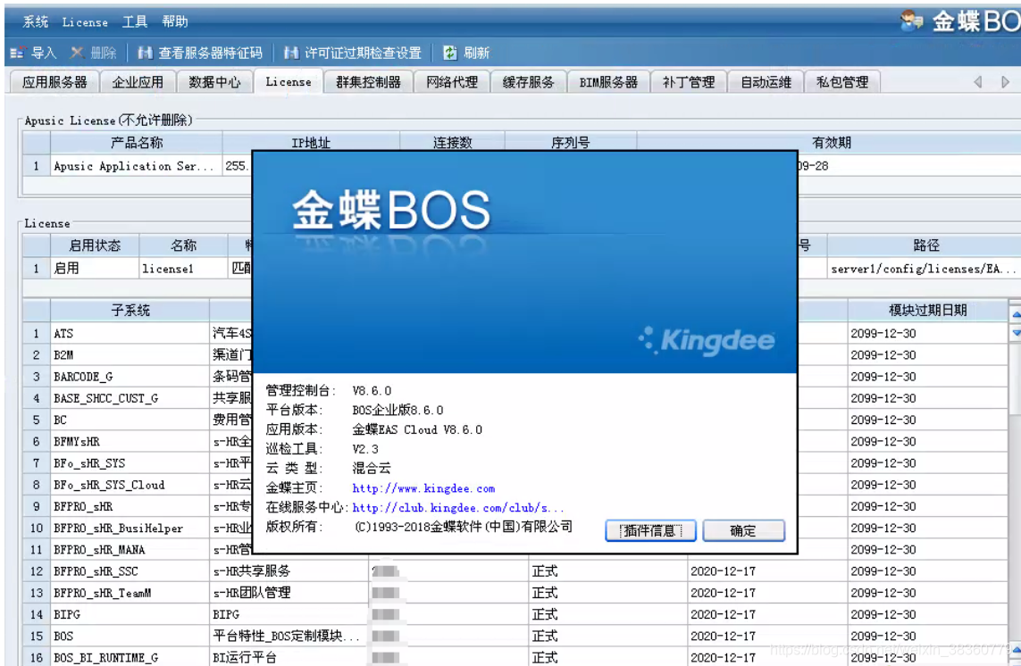Select the BFPRO_sHR_SSC subsystem row
The height and width of the screenshot is (666, 1021).
click(130, 571)
